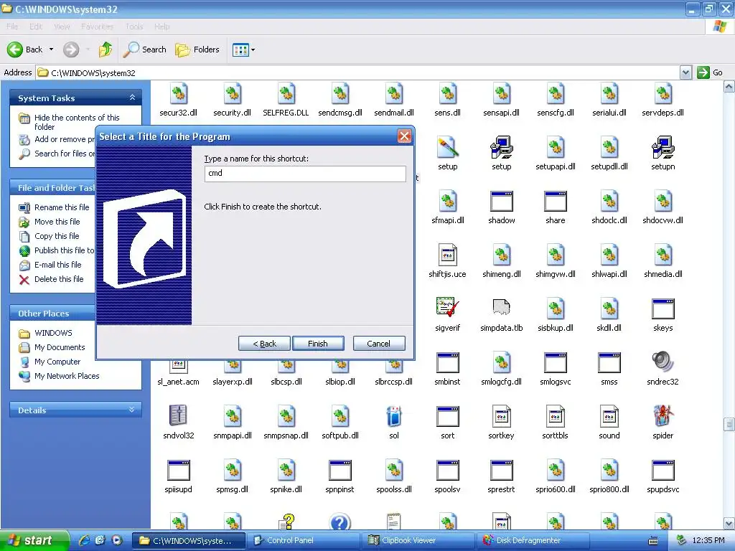
Task: Click Copy this file link
Action: [57, 235]
